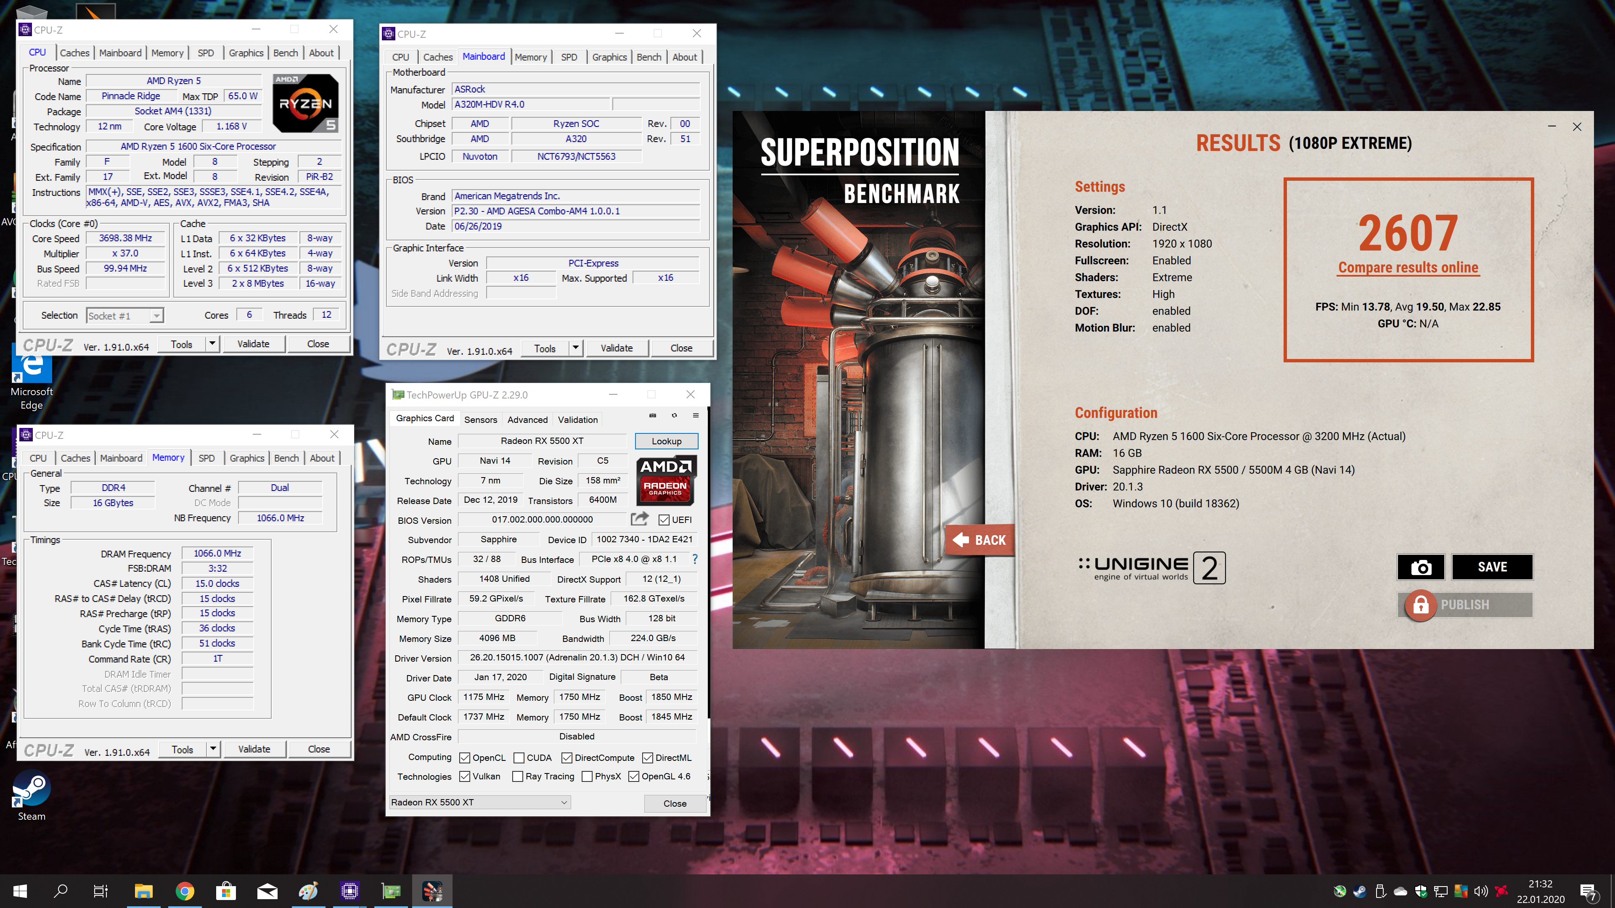Click the Tools button in the Mainboard CPU-Z window

point(545,348)
